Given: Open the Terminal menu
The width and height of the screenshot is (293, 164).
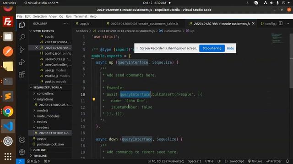Looking at the screenshot, I should tap(81, 16).
